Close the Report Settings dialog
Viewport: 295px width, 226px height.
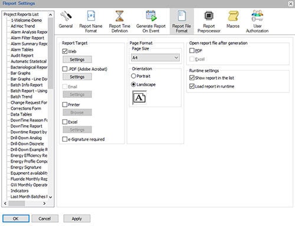point(290,4)
